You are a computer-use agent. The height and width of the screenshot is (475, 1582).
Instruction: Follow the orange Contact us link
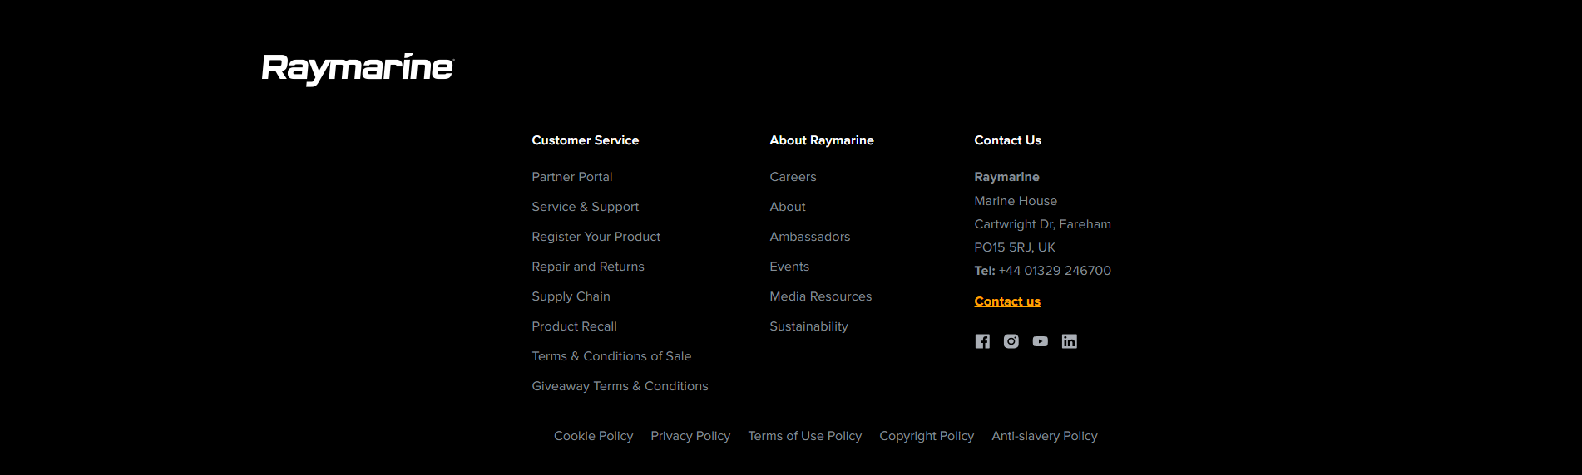coord(1007,301)
